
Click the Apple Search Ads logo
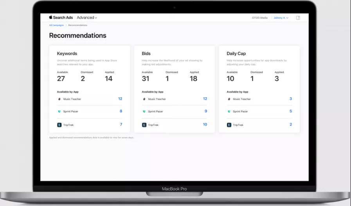tap(61, 18)
